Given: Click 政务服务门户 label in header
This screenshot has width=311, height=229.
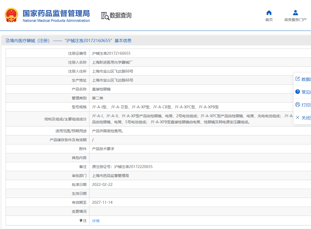Looking at the screenshot, I should (295, 20).
